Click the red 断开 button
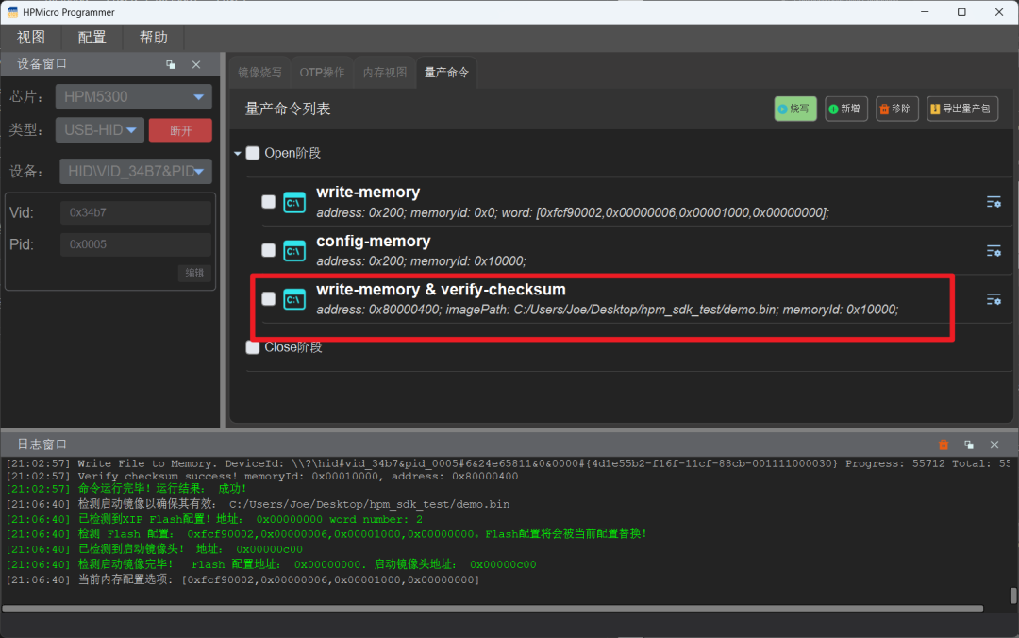 (x=180, y=130)
